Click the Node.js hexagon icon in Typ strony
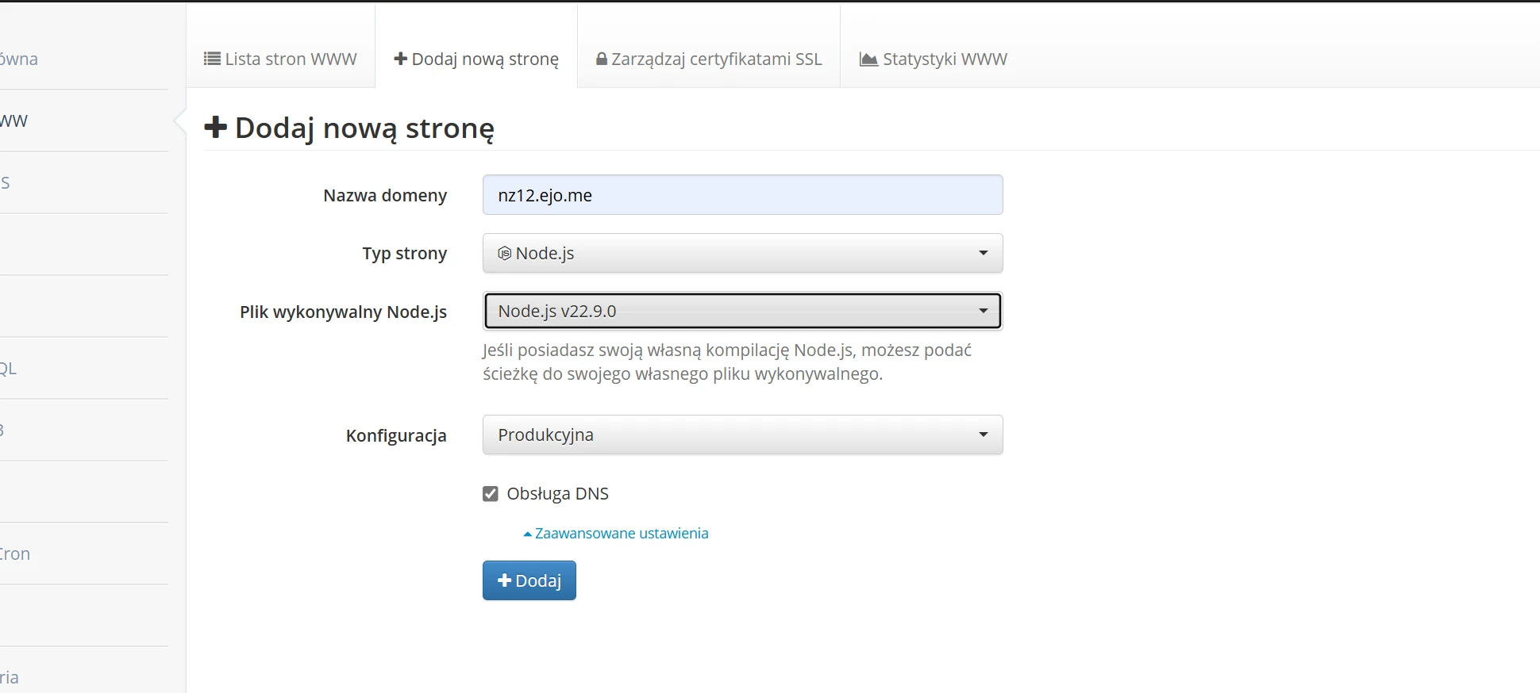 coord(504,254)
